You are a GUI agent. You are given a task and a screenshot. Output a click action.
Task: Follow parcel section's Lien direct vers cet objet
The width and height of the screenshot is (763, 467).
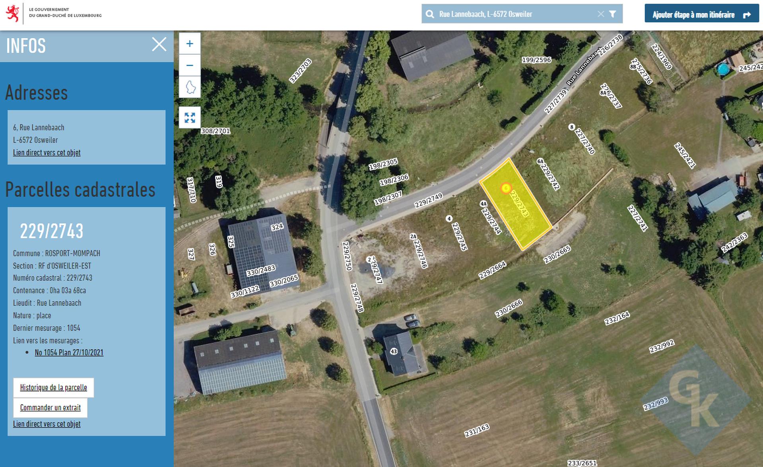[47, 424]
